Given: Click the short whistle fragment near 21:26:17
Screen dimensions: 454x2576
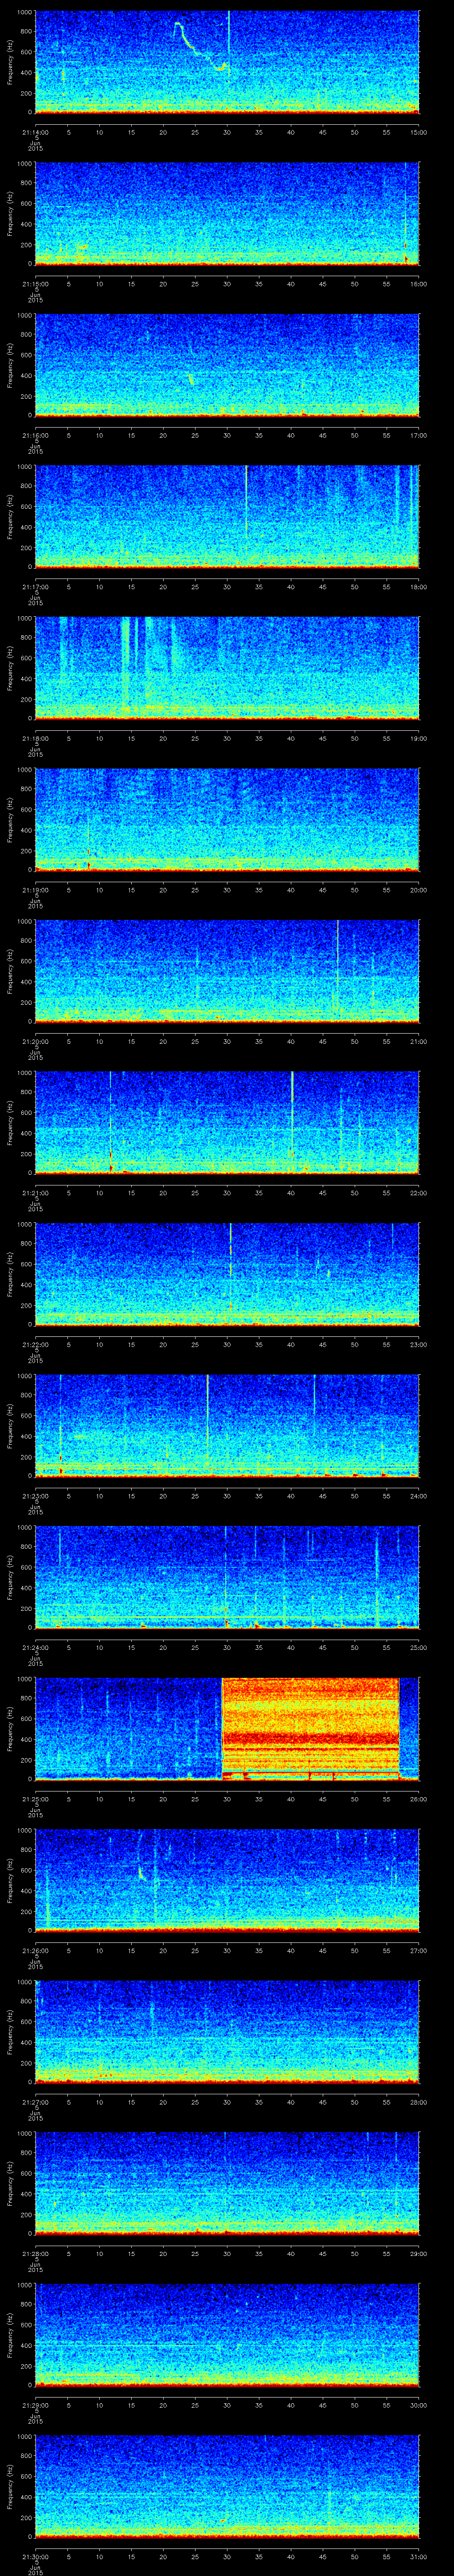Looking at the screenshot, I should 143,1873.
